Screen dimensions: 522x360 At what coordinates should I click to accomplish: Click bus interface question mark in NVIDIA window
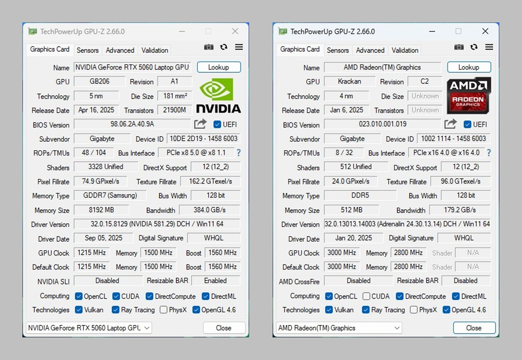[238, 152]
